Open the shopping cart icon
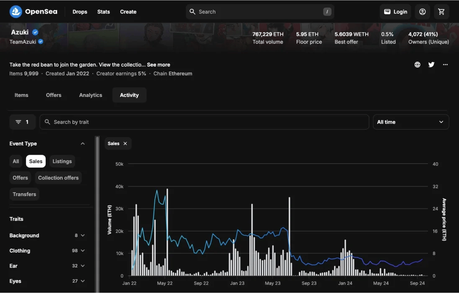The width and height of the screenshot is (459, 293). (441, 12)
